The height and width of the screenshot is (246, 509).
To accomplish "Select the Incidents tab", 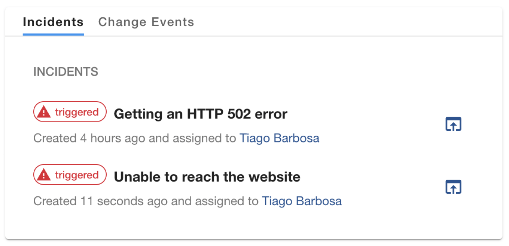I will [x=53, y=22].
